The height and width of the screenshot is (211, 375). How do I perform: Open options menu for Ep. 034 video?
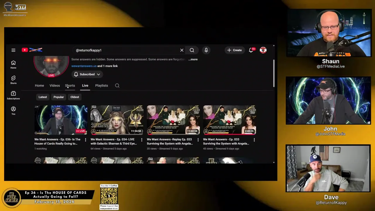[x=142, y=140]
